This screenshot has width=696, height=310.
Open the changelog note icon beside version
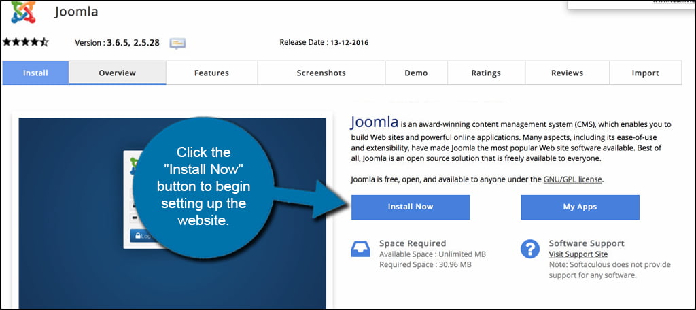click(177, 43)
